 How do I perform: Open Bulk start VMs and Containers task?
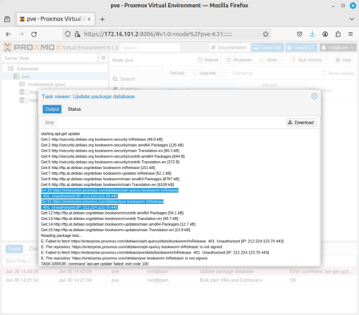pyautogui.click(x=179, y=280)
